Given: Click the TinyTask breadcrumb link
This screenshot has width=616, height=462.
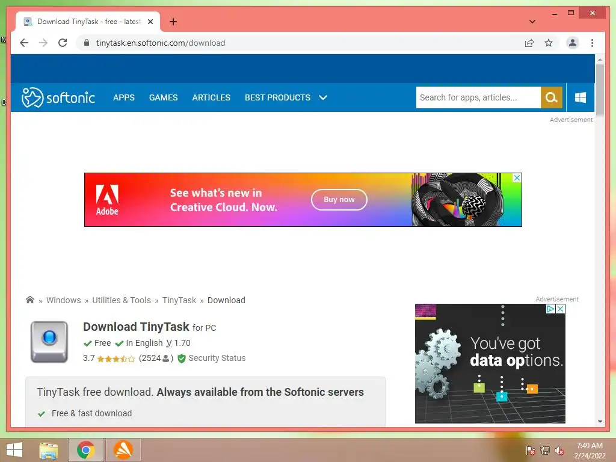Looking at the screenshot, I should coord(179,300).
